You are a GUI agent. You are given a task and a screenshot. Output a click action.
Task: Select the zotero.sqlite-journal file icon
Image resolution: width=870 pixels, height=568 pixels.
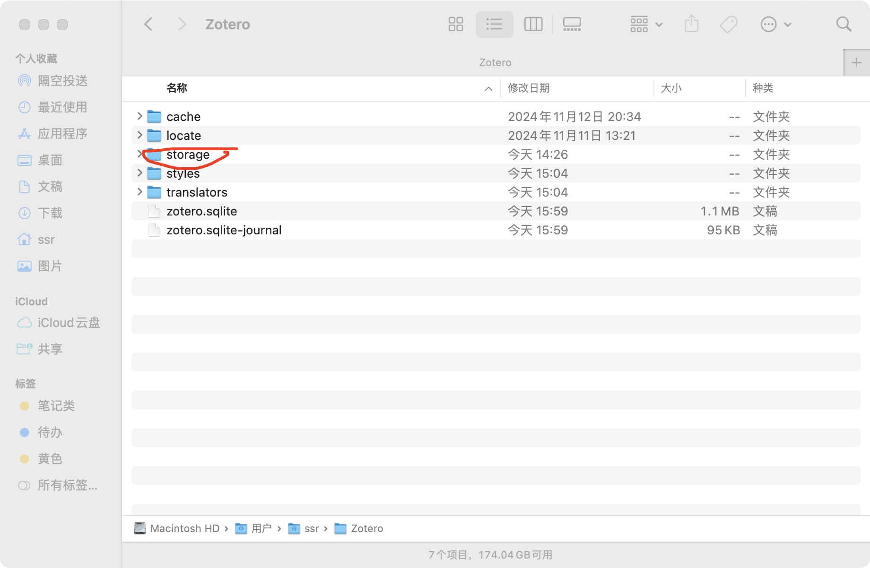tap(154, 230)
